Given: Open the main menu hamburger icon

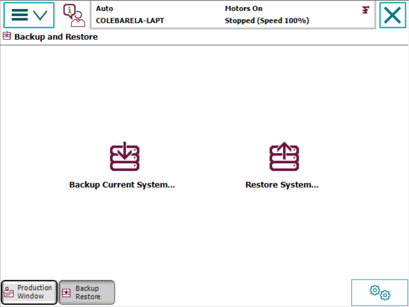Looking at the screenshot, I should (x=20, y=15).
